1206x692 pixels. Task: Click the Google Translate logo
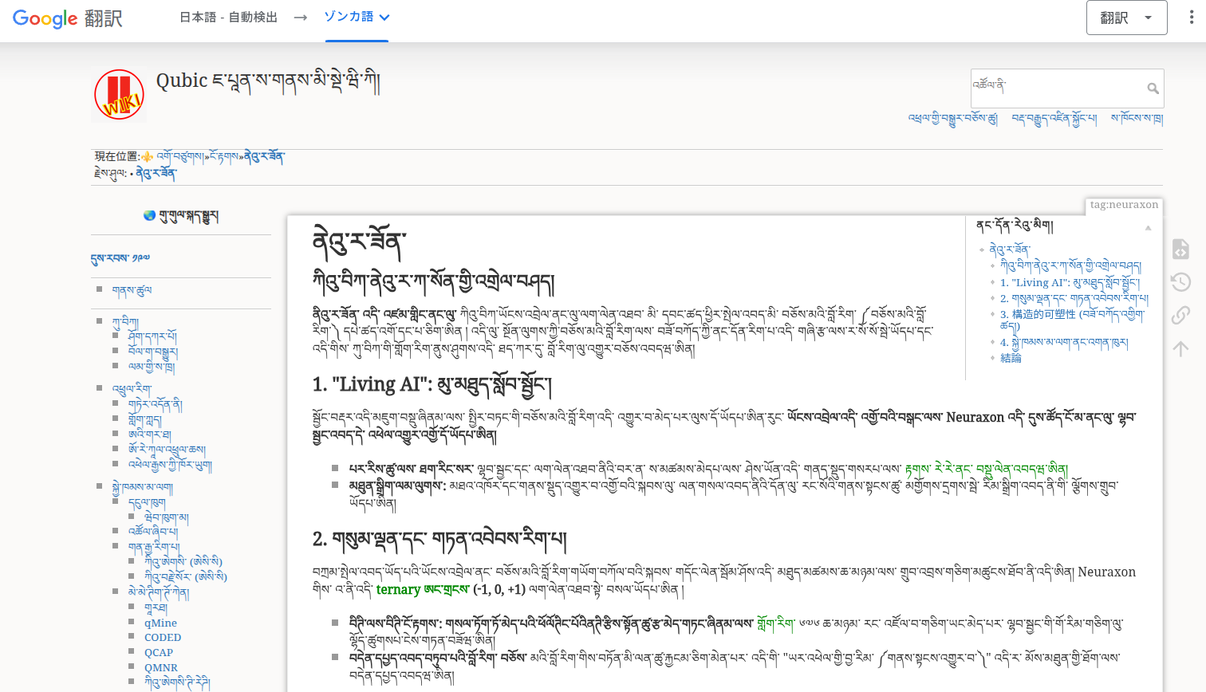67,18
